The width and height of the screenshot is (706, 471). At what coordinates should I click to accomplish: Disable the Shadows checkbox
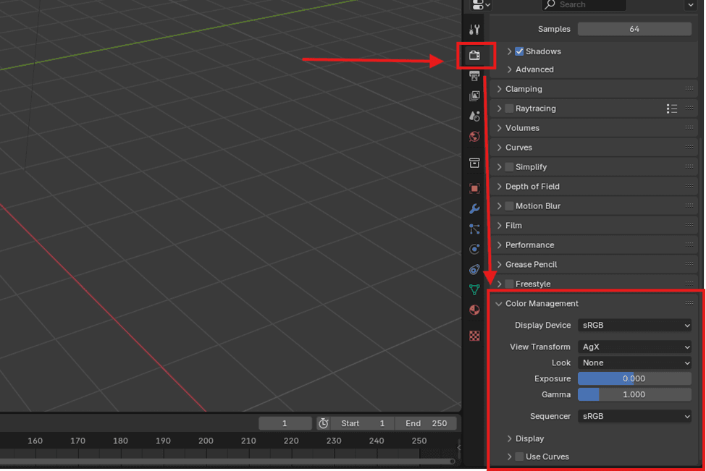(x=519, y=51)
